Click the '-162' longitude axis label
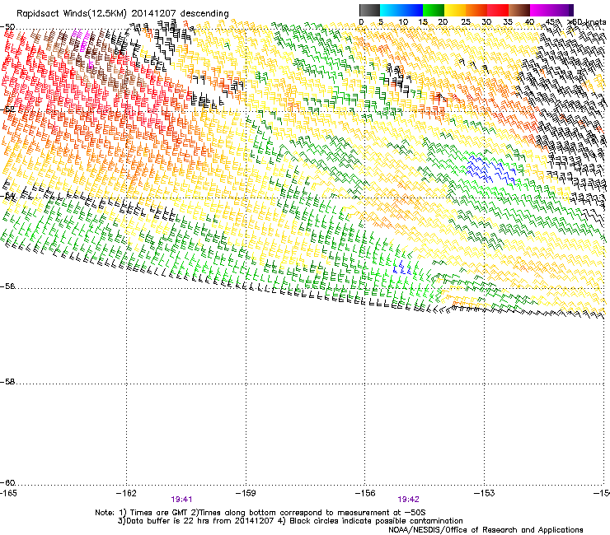 (x=126, y=493)
